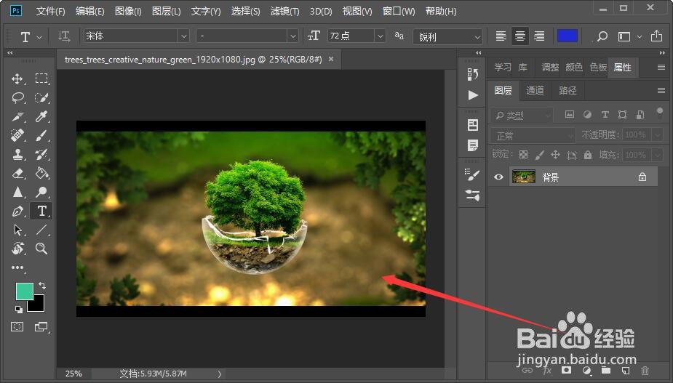The image size is (673, 383).
Task: Toggle lock image pixels brush icon
Action: coord(540,155)
